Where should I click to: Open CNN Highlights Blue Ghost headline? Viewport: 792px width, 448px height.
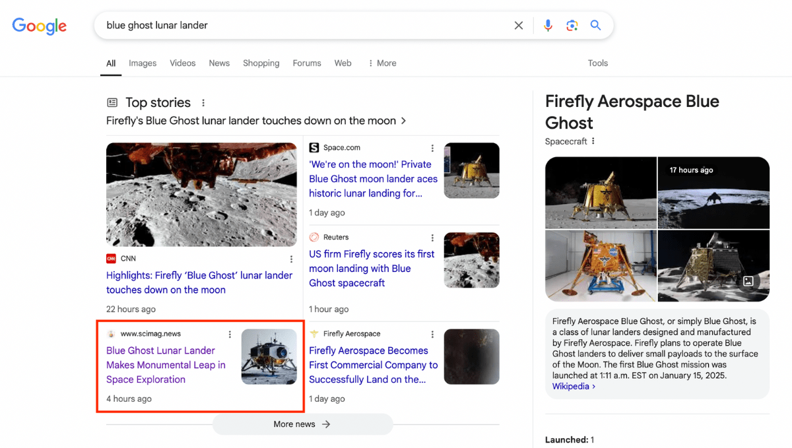coord(199,282)
